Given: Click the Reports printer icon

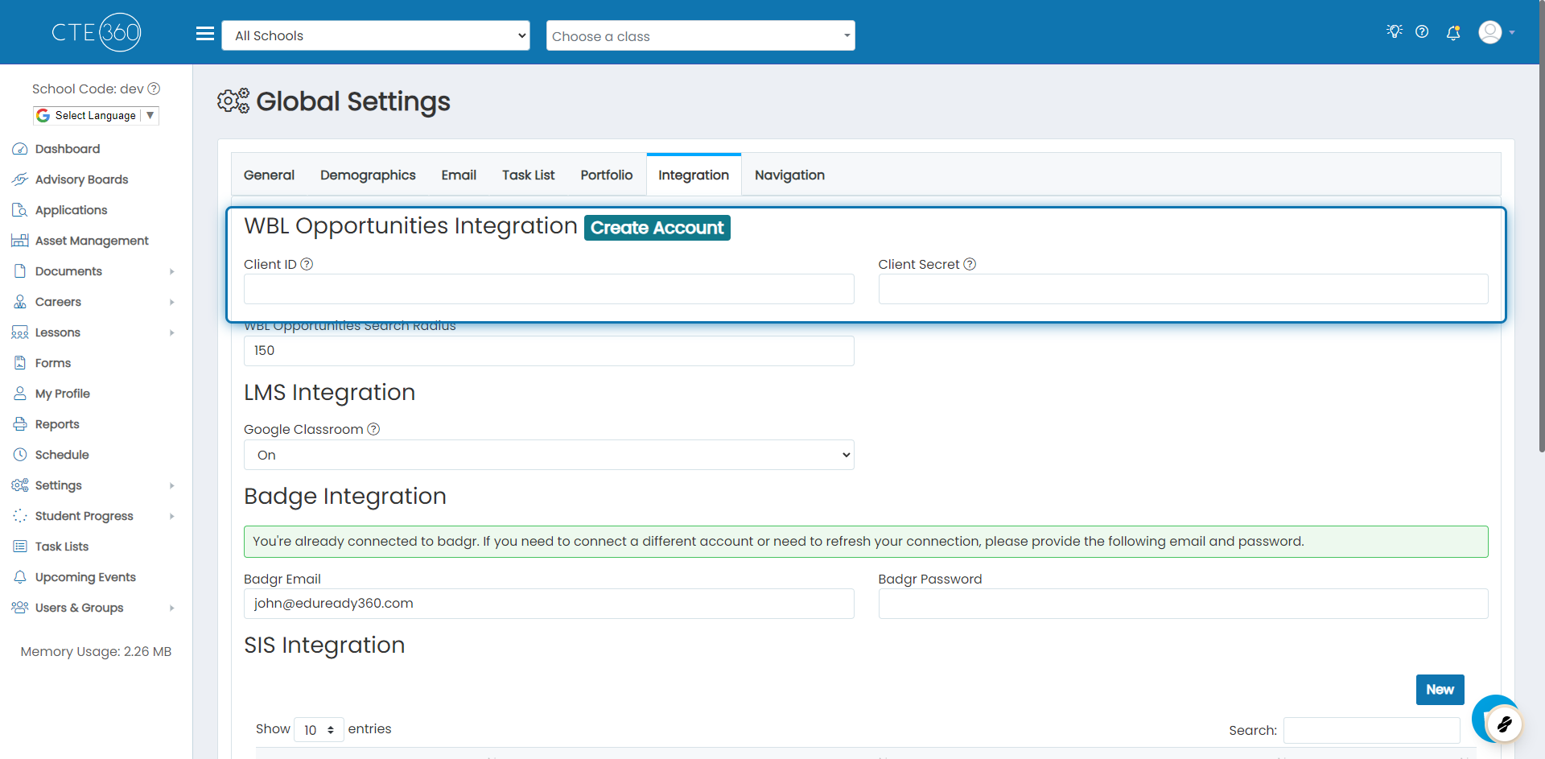Looking at the screenshot, I should [x=20, y=424].
